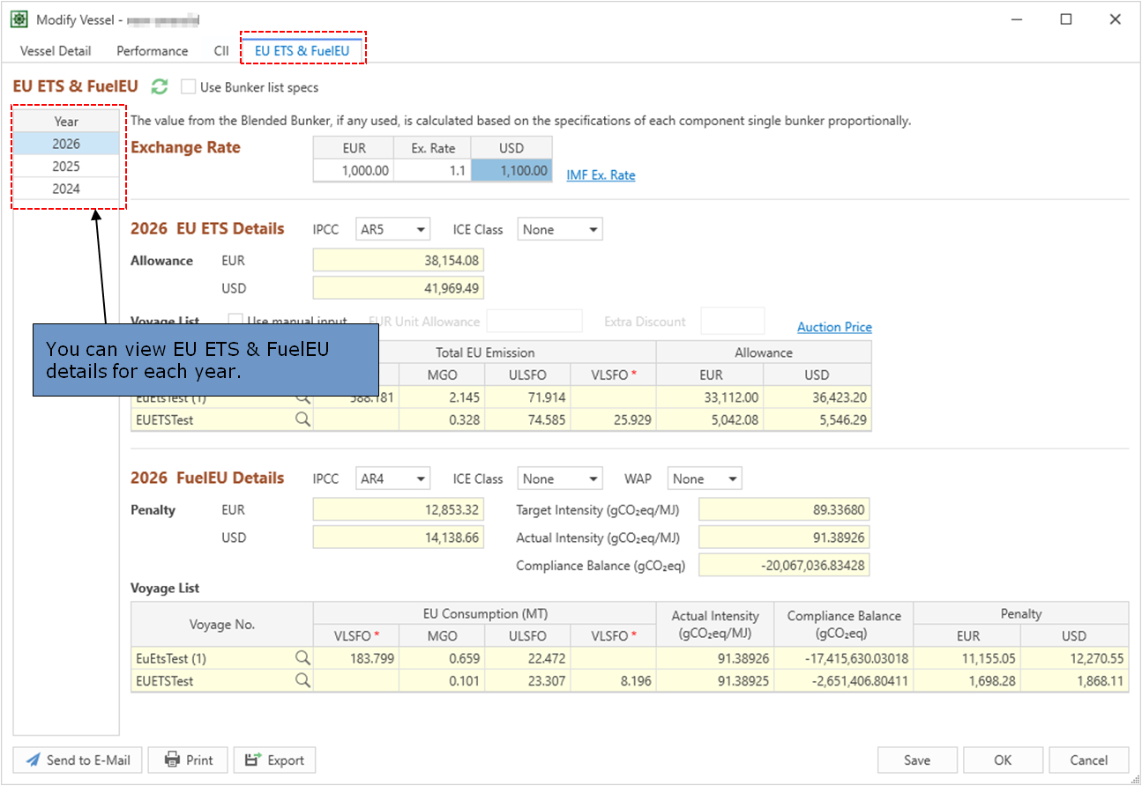The width and height of the screenshot is (1142, 786).
Task: Select year 2025 in the Year list
Action: pos(66,167)
